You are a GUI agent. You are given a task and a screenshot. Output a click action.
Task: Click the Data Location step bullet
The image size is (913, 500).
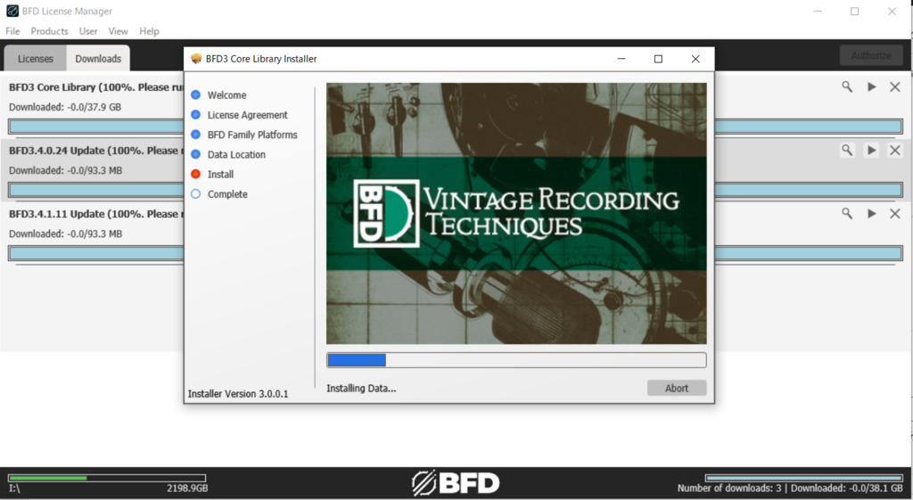195,154
